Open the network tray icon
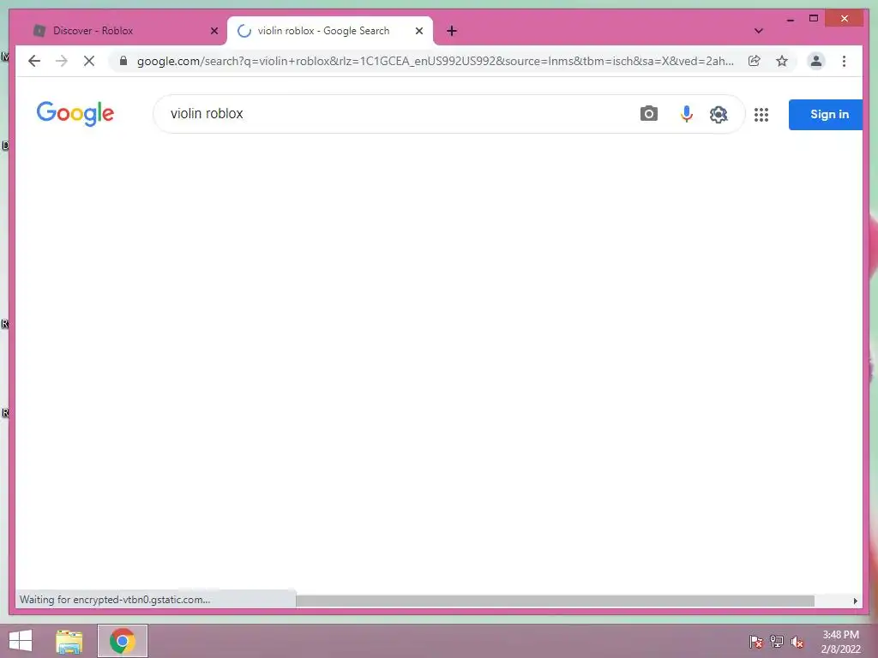 tap(777, 641)
